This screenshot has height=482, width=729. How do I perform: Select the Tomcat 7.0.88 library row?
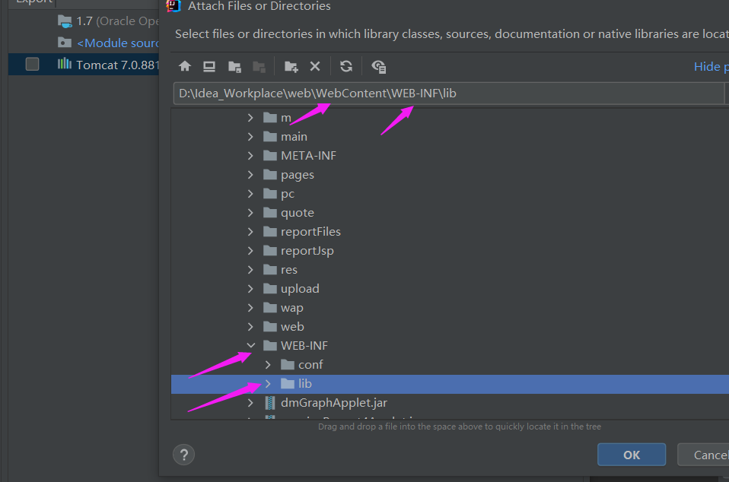(x=84, y=65)
